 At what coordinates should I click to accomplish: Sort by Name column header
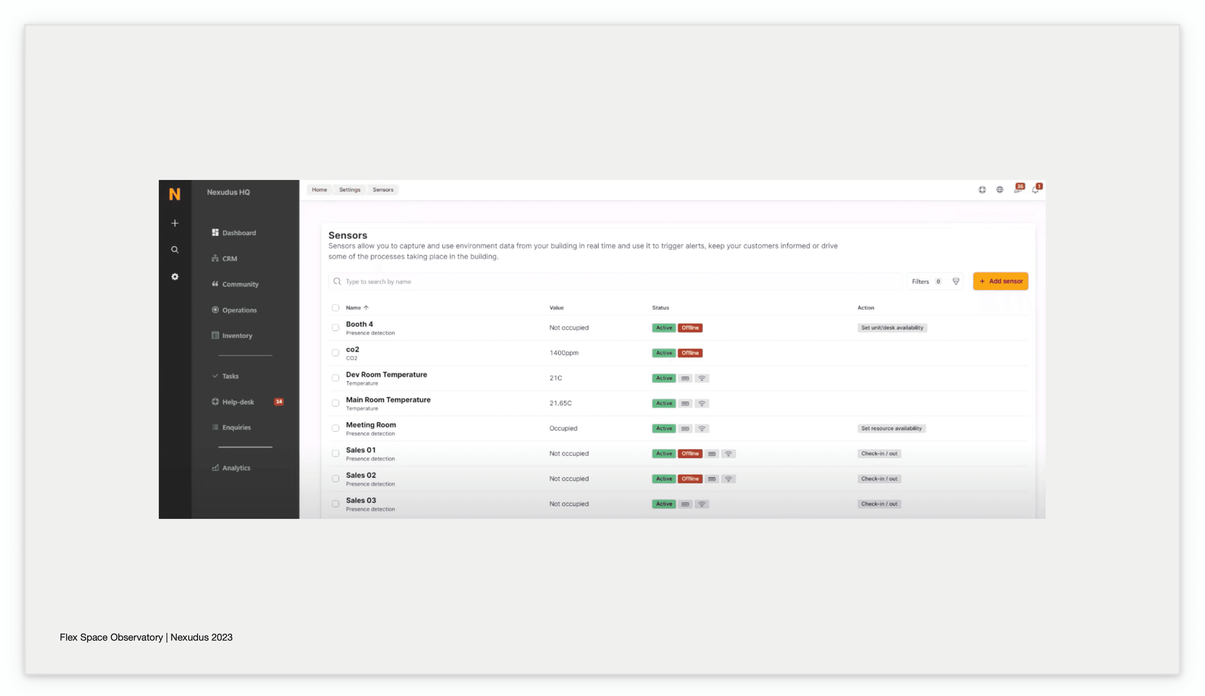357,308
